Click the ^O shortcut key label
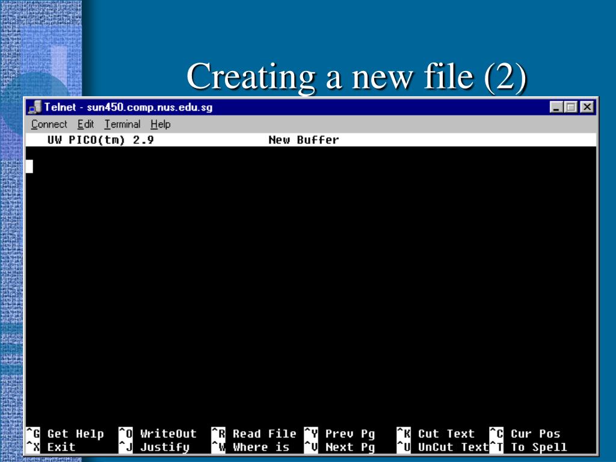The image size is (616, 462). [x=126, y=433]
